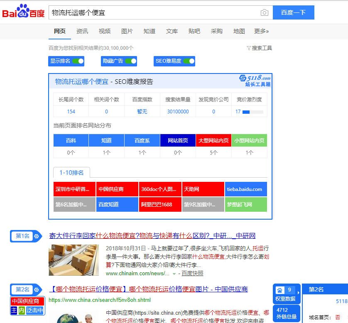The image size is (348, 323).
Task: Click the 暂无 百度指数 value
Action: (x=142, y=112)
